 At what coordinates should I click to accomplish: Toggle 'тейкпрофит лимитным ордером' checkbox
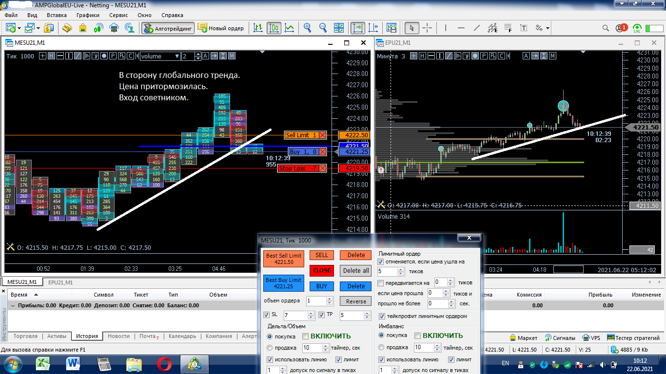point(381,316)
